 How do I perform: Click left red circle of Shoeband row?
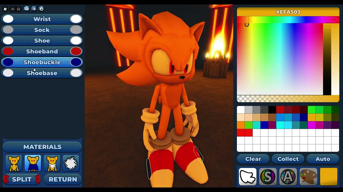click(x=8, y=51)
